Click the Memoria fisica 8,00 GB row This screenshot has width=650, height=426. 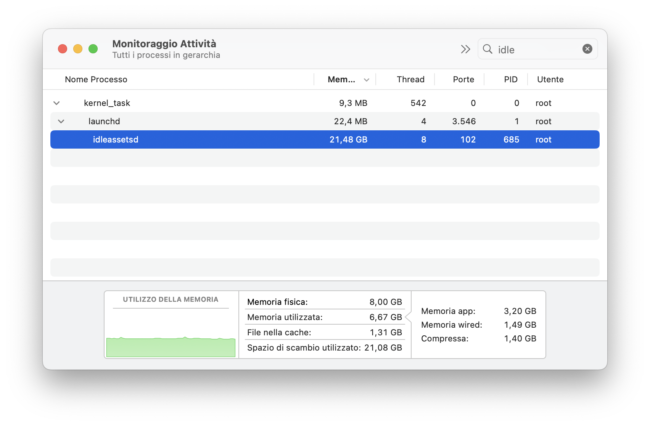coord(325,302)
